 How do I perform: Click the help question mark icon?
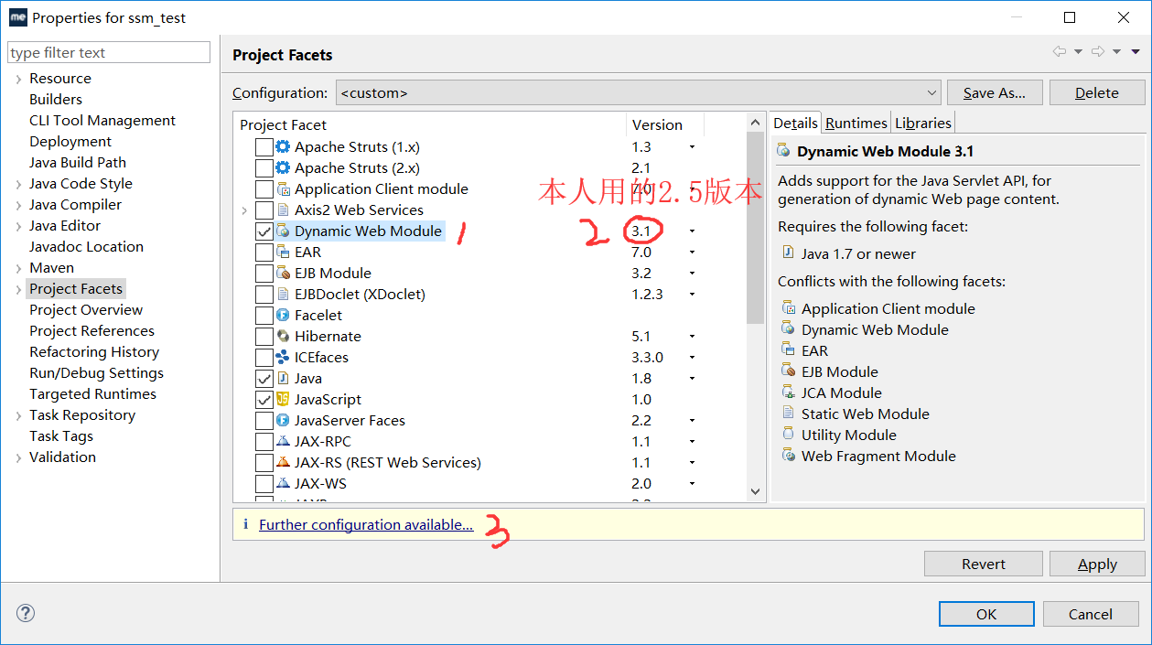[26, 613]
